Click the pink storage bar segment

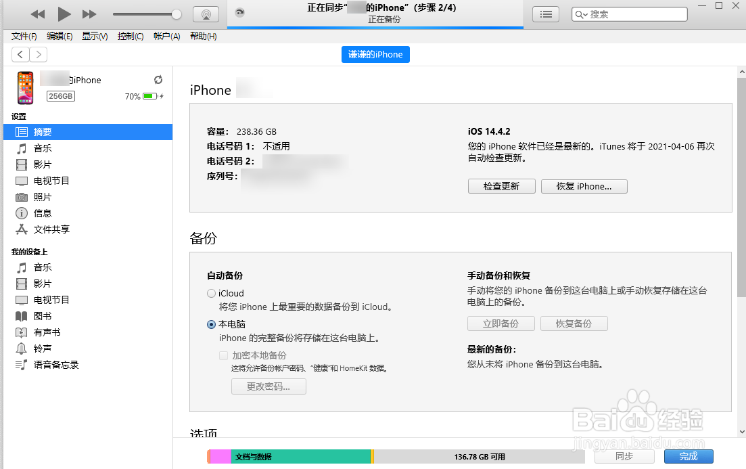tap(220, 457)
